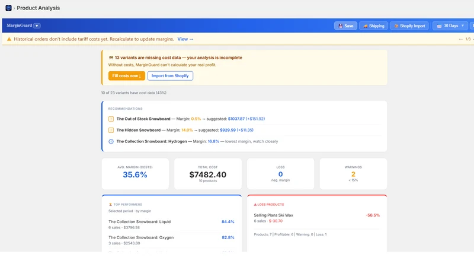Click the warning icon beside The Hidden Snowboard
Screen dimensions: 474x267
[111, 130]
